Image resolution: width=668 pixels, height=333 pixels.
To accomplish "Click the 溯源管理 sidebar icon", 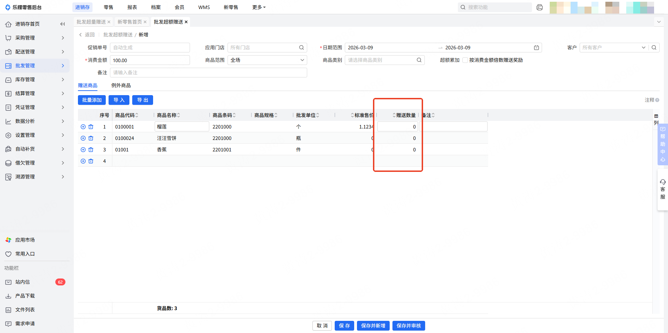I will (x=8, y=177).
